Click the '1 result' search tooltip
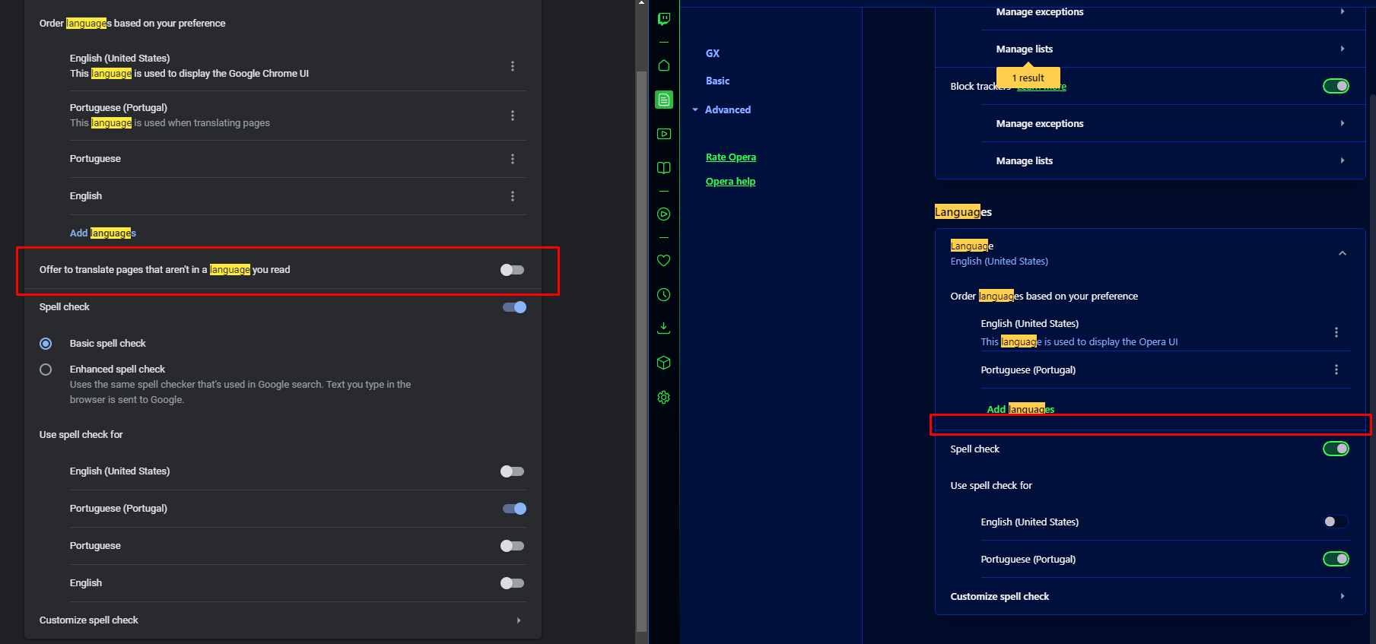The image size is (1376, 644). click(x=1028, y=78)
